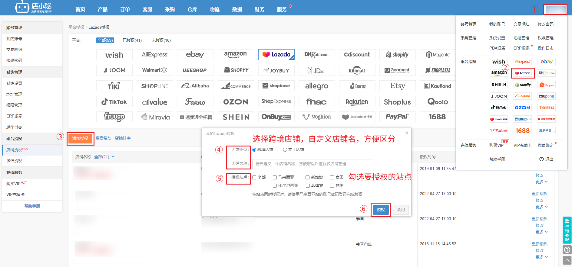Check the 新加坡 site checkbox
The image size is (572, 267).
pyautogui.click(x=307, y=177)
